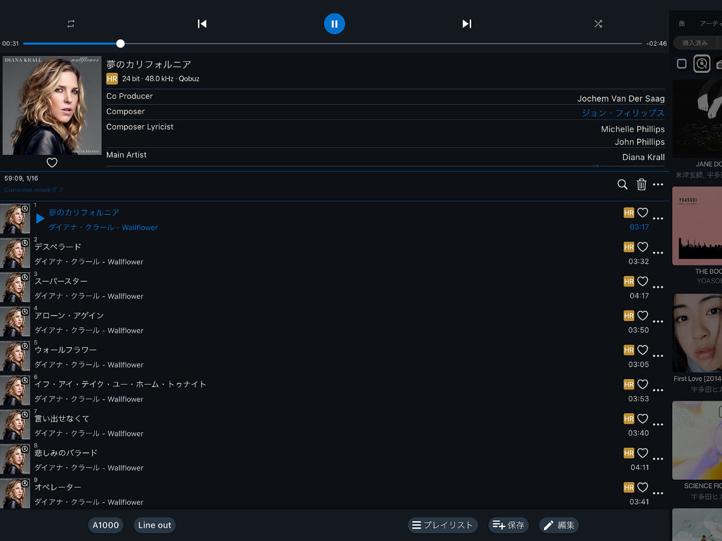The height and width of the screenshot is (541, 722).
Task: Open composer link ジョン・フィリップス
Action: pos(623,113)
